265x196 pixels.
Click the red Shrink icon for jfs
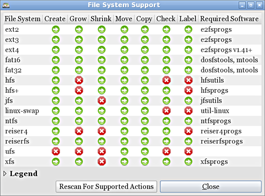click(x=101, y=100)
